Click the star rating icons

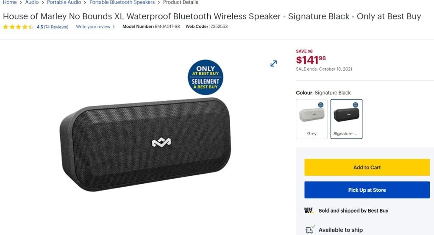point(18,27)
